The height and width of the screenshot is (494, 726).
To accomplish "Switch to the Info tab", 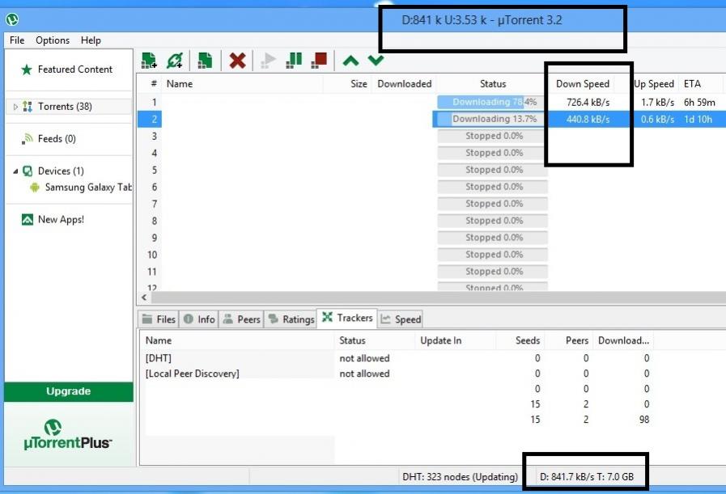I will coord(199,319).
